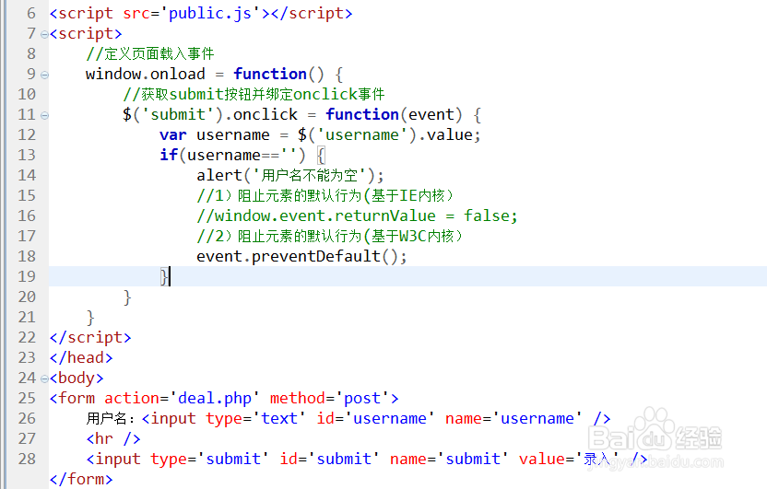Click the comment //获取submit按钮并绑定onclick事件
The image size is (767, 489).
[254, 94]
